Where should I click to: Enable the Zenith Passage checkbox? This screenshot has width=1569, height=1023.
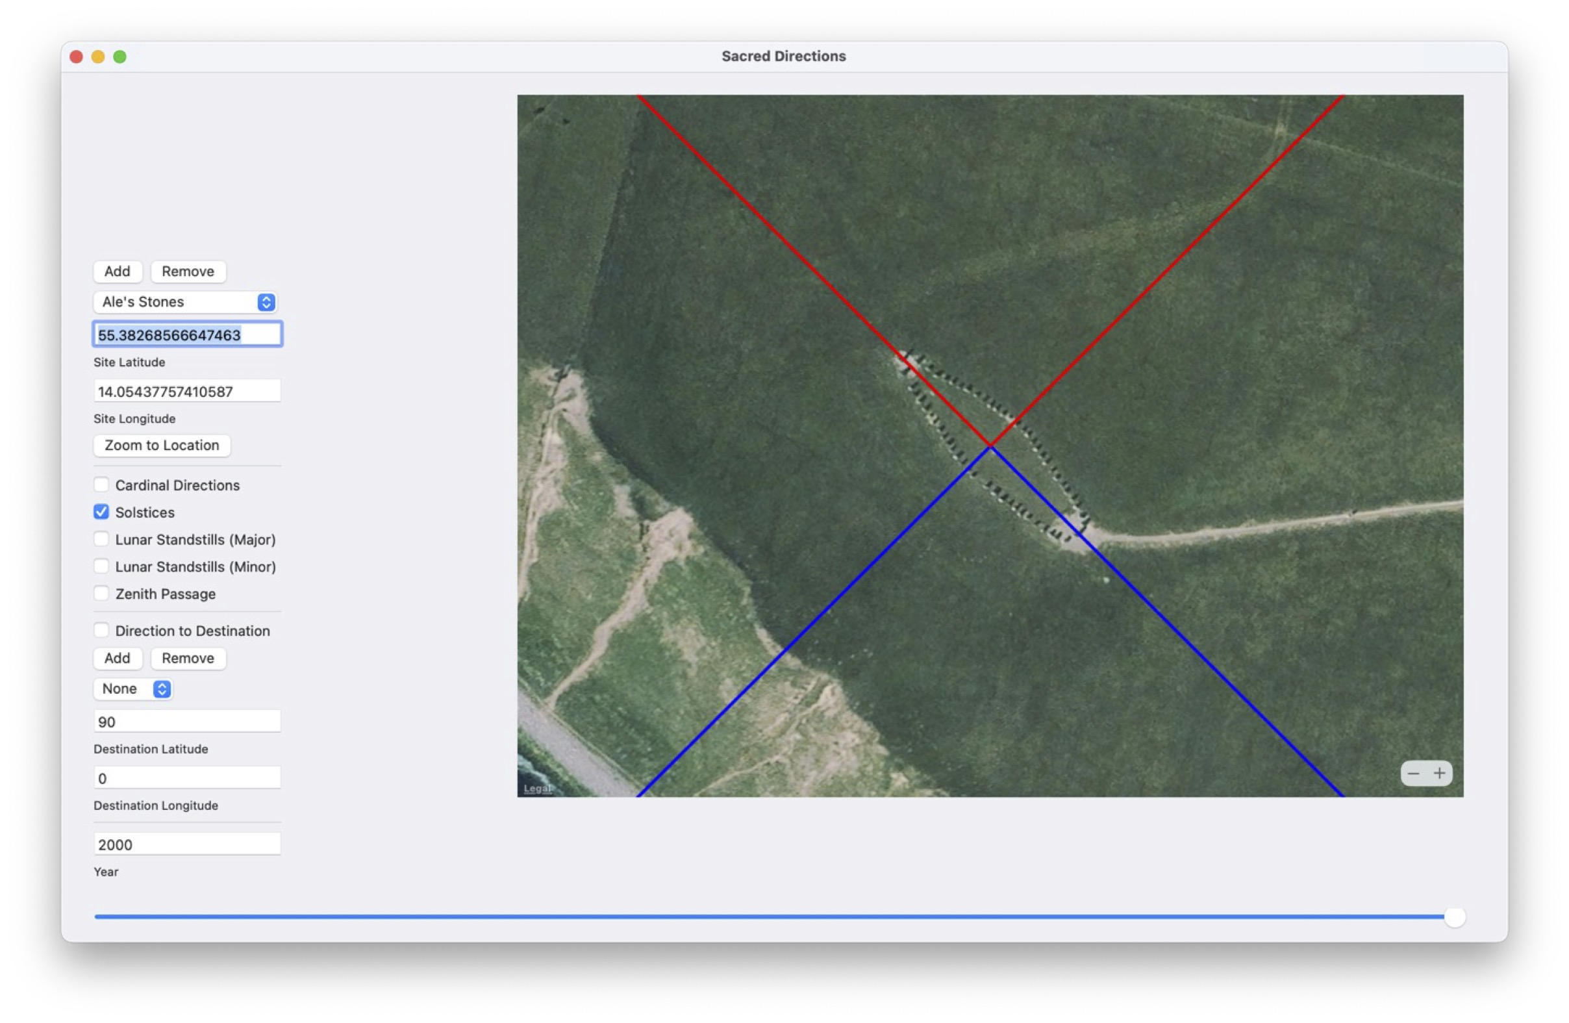[101, 593]
